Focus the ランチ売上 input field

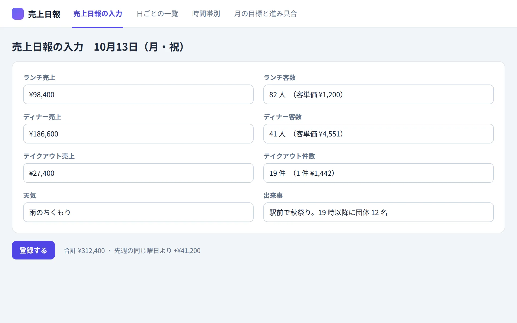click(138, 94)
